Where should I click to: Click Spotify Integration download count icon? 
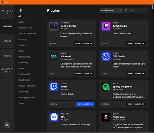pos(102,104)
